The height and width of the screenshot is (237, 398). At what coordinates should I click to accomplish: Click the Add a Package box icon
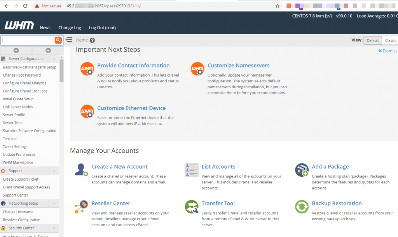(302, 170)
